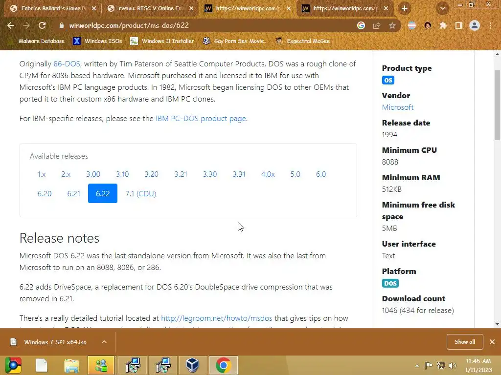Close the Fabrice Bellard tab
The width and height of the screenshot is (501, 375).
pyautogui.click(x=94, y=8)
